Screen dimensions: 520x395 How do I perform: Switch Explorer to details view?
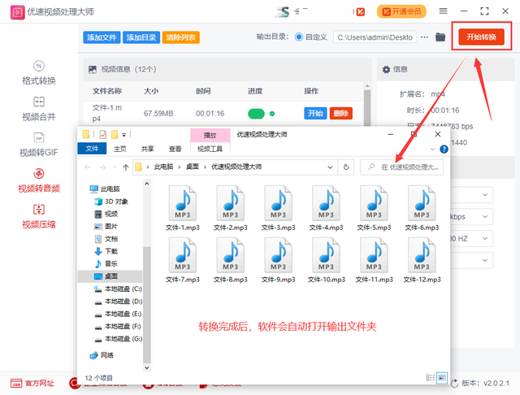click(x=430, y=377)
